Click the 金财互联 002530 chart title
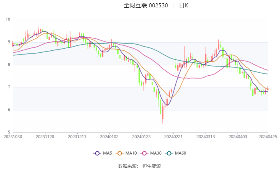This screenshot has height=169, width=279. [146, 5]
